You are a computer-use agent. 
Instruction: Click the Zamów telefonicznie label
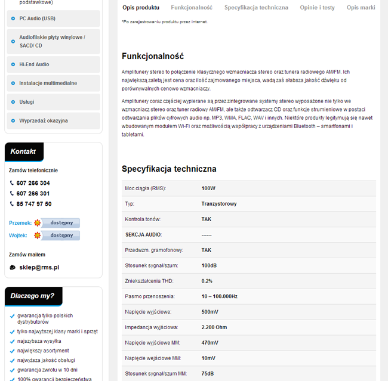tap(33, 171)
